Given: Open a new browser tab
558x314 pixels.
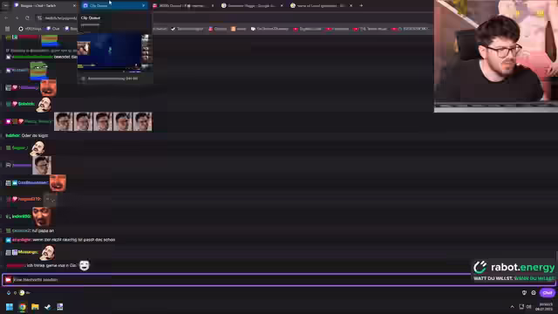Looking at the screenshot, I should point(361,6).
